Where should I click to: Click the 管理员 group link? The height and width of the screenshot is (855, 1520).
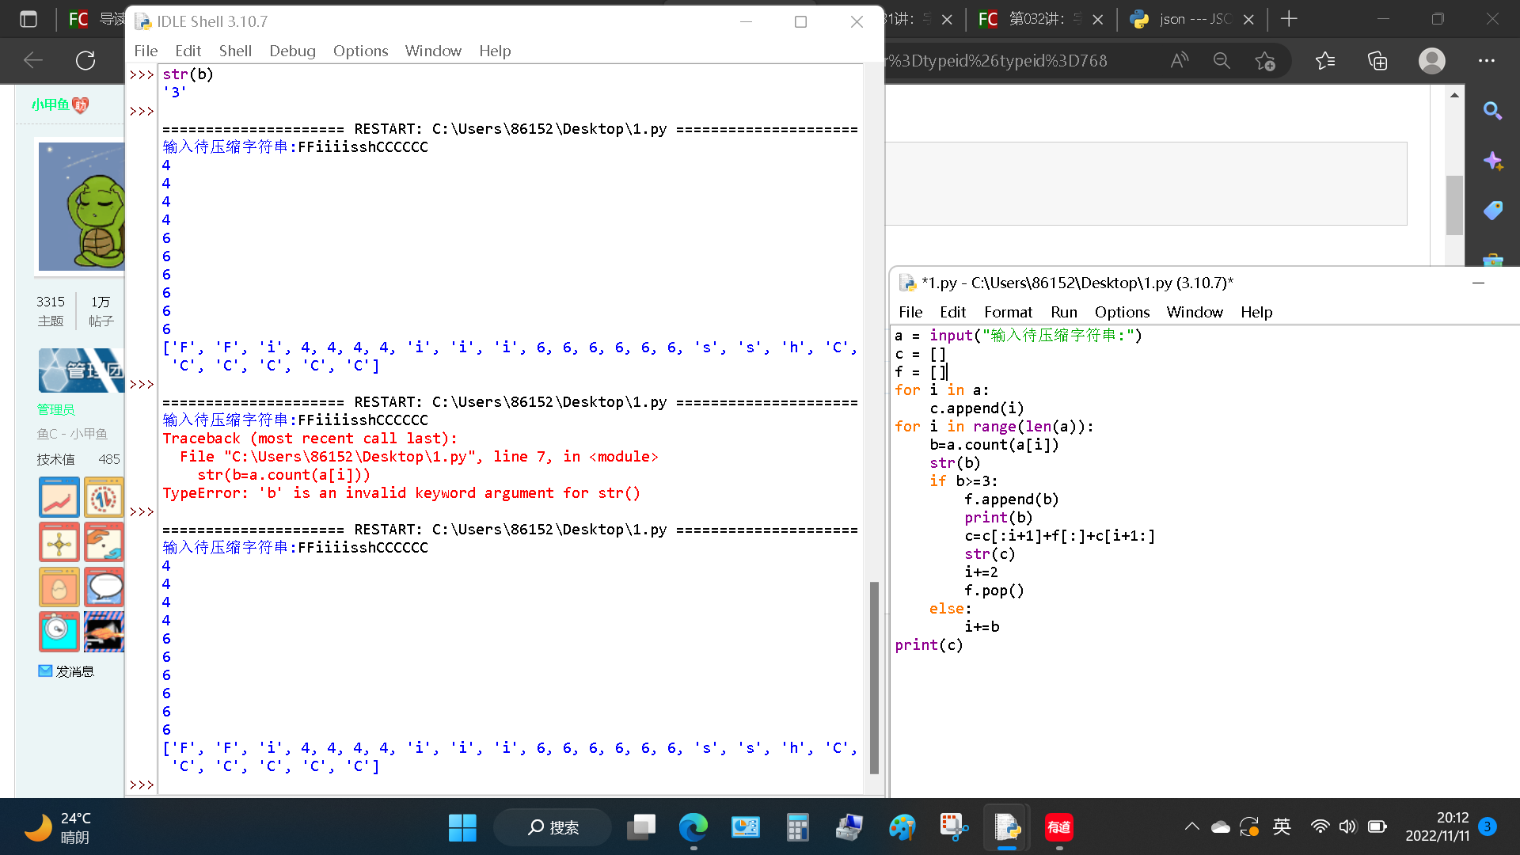point(56,409)
